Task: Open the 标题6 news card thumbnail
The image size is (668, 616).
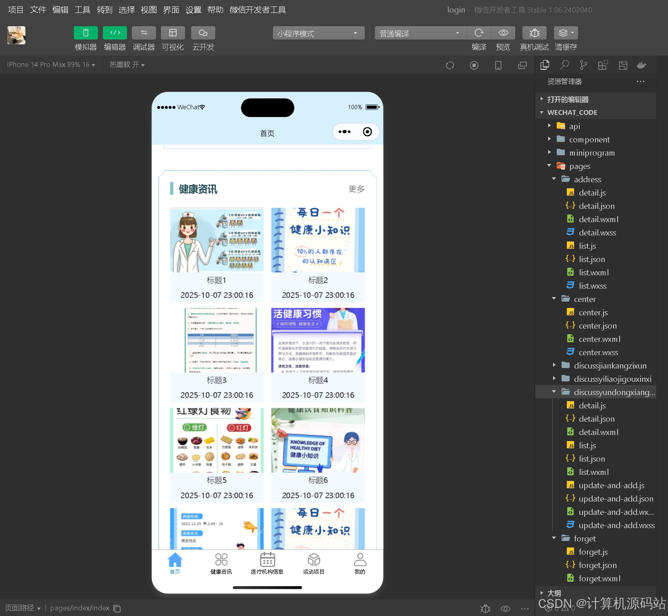Action: [x=318, y=440]
